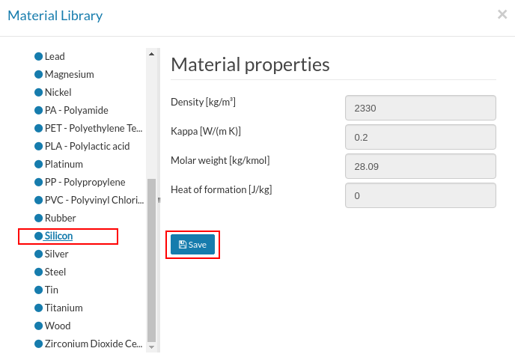Click the blue dot icon beside Nickel
This screenshot has height=360, width=515.
click(x=38, y=92)
